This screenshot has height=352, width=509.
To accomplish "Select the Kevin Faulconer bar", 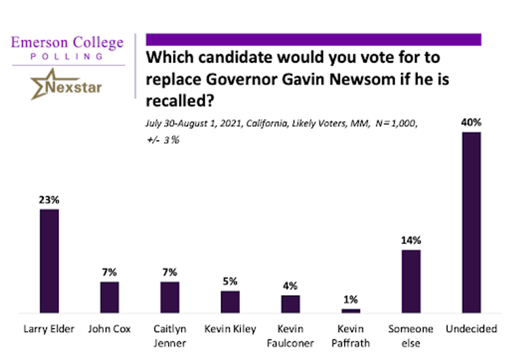I will click(291, 304).
